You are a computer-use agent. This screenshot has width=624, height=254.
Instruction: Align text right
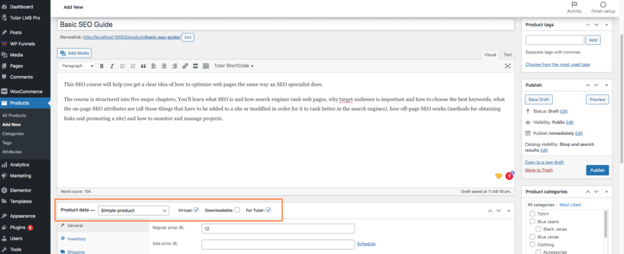pos(174,66)
